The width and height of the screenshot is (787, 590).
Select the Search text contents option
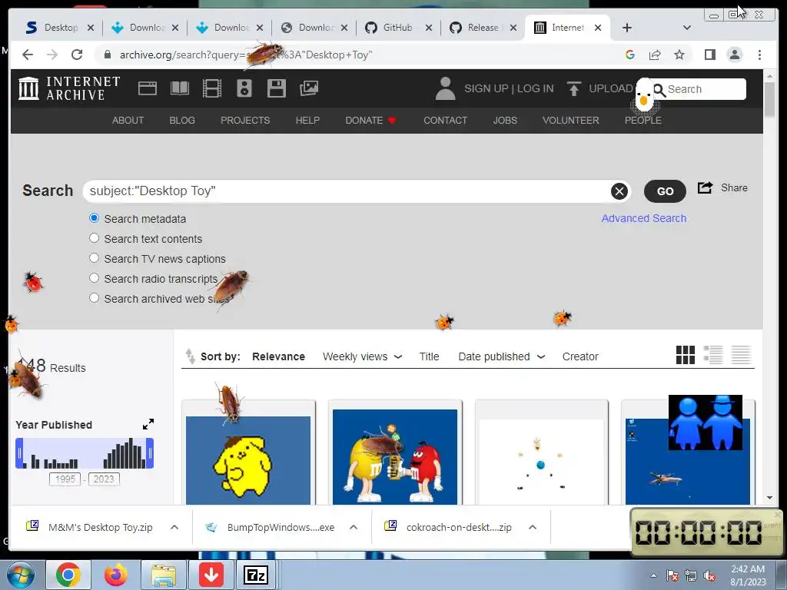[x=94, y=238]
